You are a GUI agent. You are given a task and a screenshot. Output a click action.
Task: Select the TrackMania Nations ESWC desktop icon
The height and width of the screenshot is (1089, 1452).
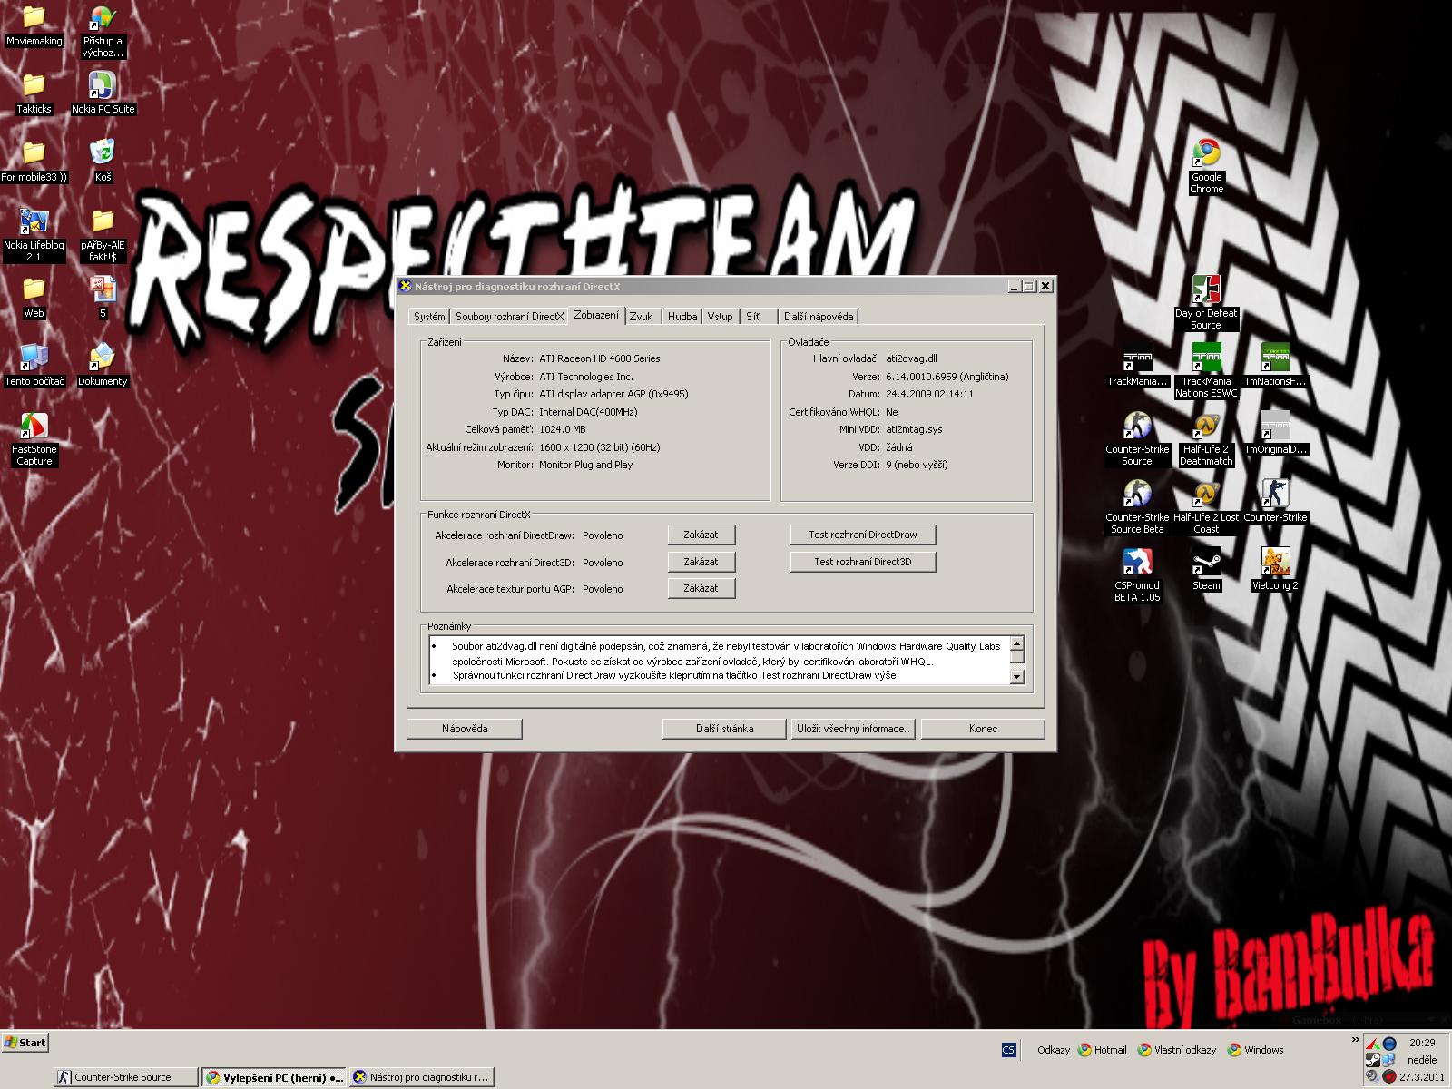tap(1206, 371)
